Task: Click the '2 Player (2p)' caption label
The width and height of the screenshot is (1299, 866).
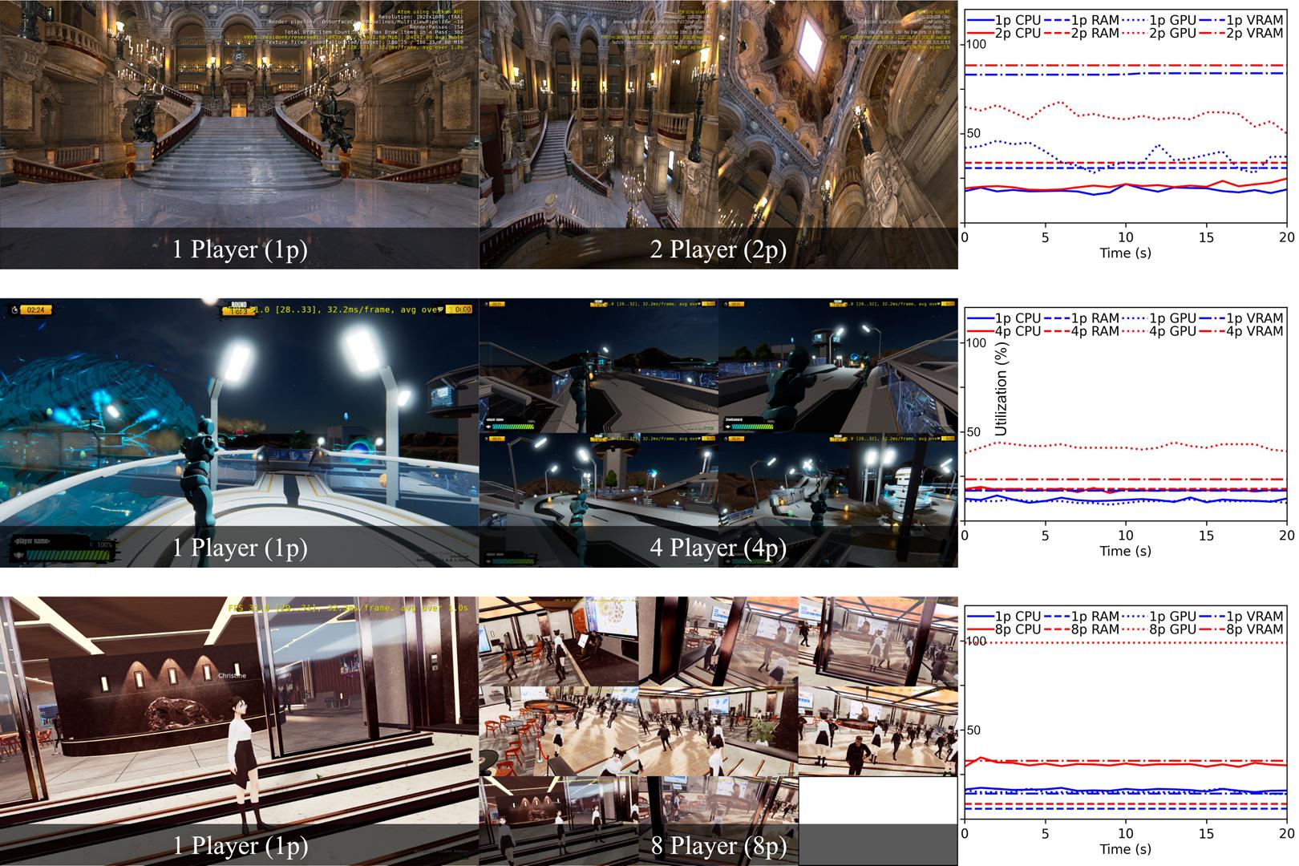Action: click(x=718, y=249)
